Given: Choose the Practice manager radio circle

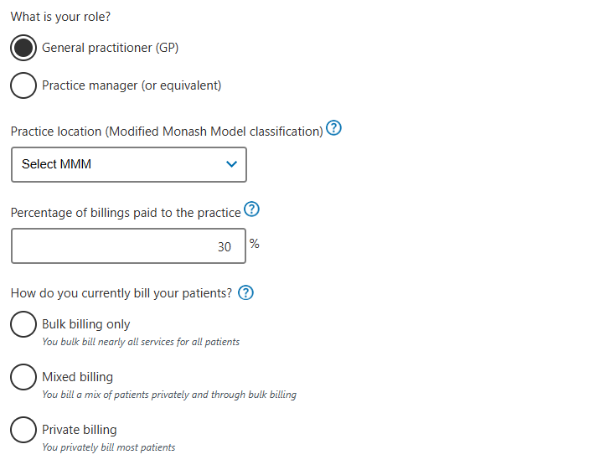Looking at the screenshot, I should coord(23,85).
